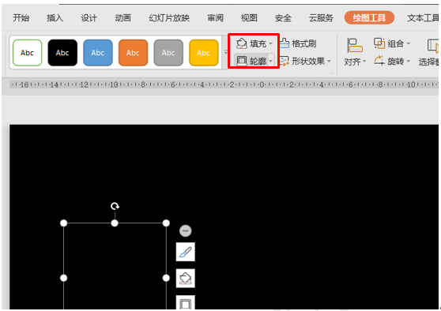Select the 动画 tab
The image size is (441, 311).
pos(123,18)
